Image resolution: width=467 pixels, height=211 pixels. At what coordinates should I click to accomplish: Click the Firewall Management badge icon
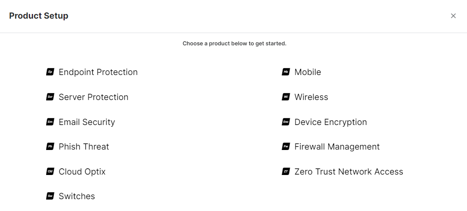pos(286,147)
